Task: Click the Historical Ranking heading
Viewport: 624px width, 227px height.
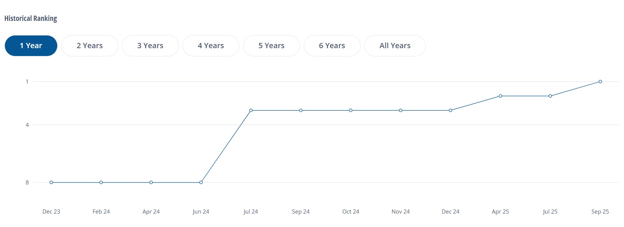Action: 31,18
